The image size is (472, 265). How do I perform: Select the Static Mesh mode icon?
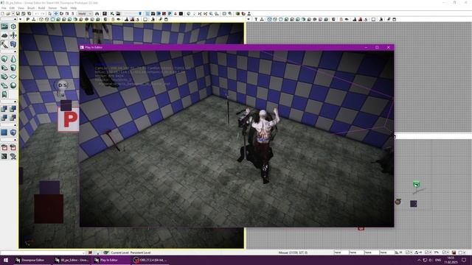point(13,44)
